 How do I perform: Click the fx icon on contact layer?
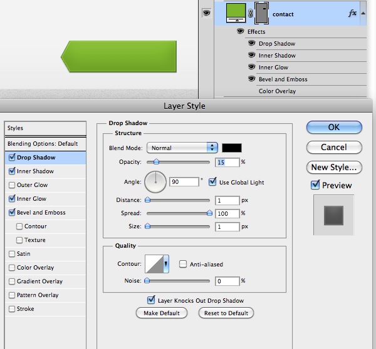point(352,13)
